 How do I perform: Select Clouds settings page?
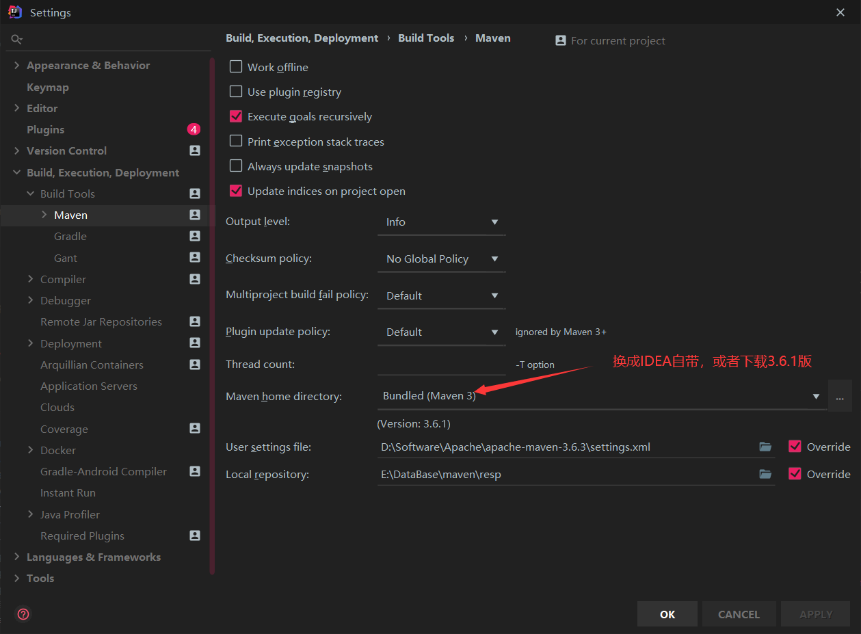pyautogui.click(x=57, y=407)
